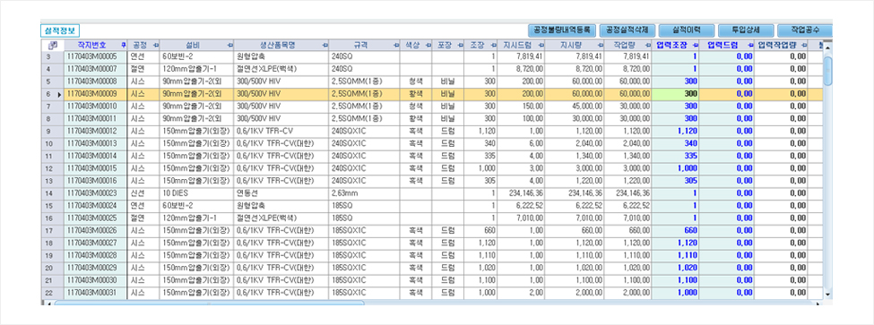The image size is (874, 325).
Task: Click the vertical scrollbar thumb
Action: tap(827, 71)
